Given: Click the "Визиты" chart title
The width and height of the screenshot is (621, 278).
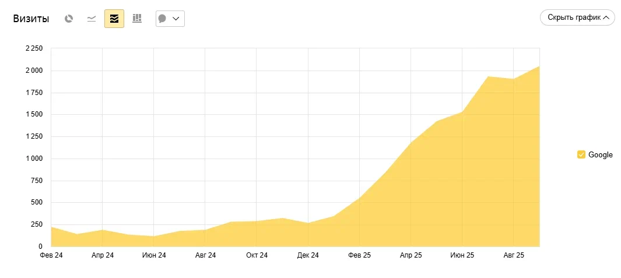Looking at the screenshot, I should tap(31, 19).
